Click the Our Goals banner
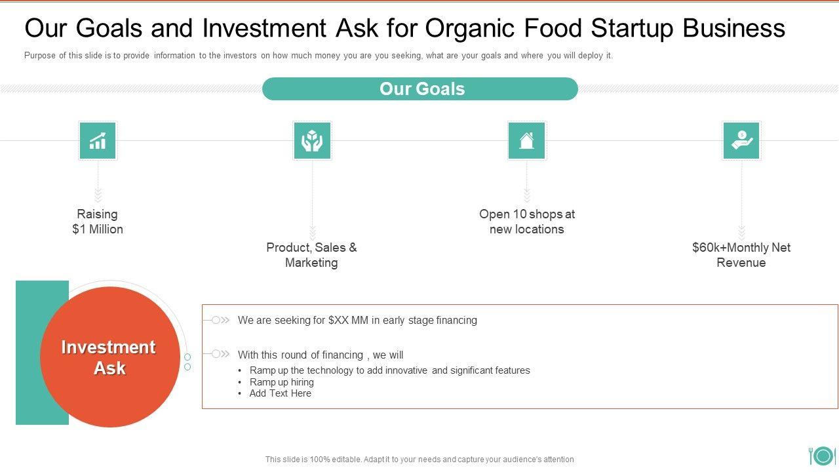 [420, 89]
